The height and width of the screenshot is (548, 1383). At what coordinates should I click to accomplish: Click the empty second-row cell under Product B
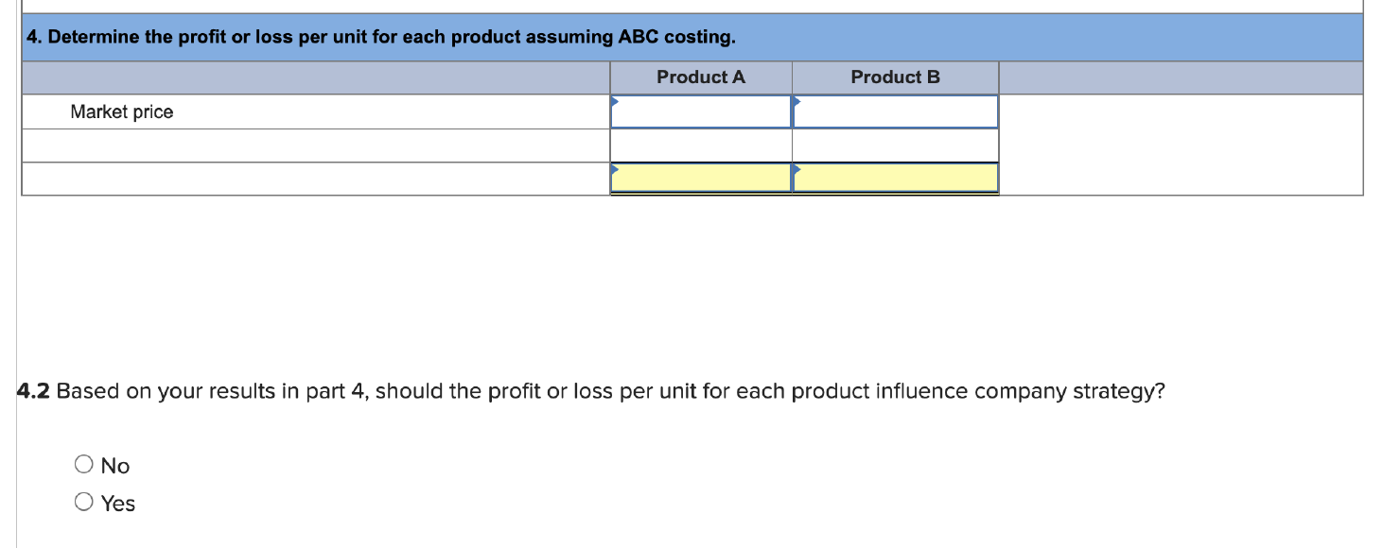896,144
